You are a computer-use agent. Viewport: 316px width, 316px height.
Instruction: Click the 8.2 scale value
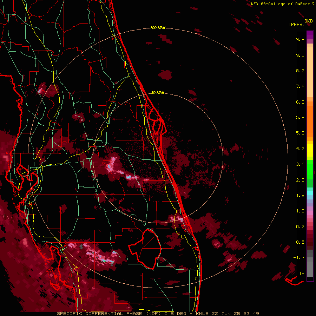pos(300,71)
